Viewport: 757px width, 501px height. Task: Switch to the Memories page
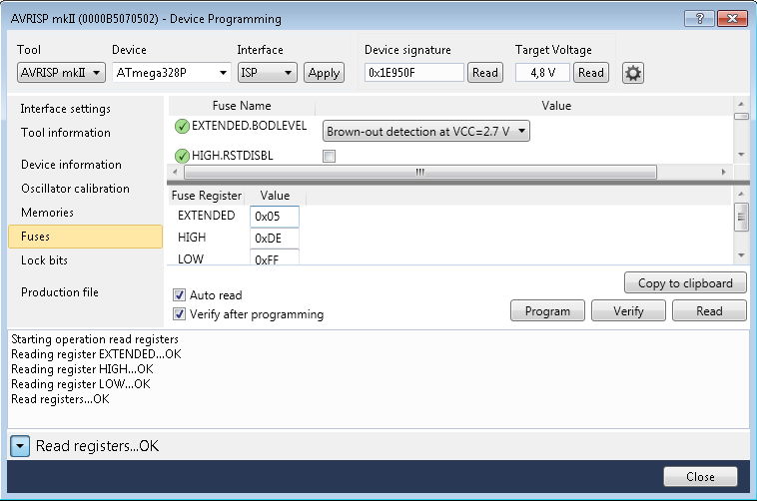47,213
